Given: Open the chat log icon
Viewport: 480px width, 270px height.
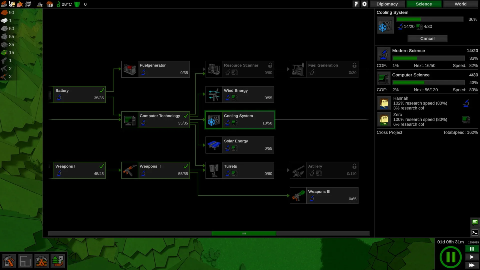Looking at the screenshot, I should click(475, 222).
